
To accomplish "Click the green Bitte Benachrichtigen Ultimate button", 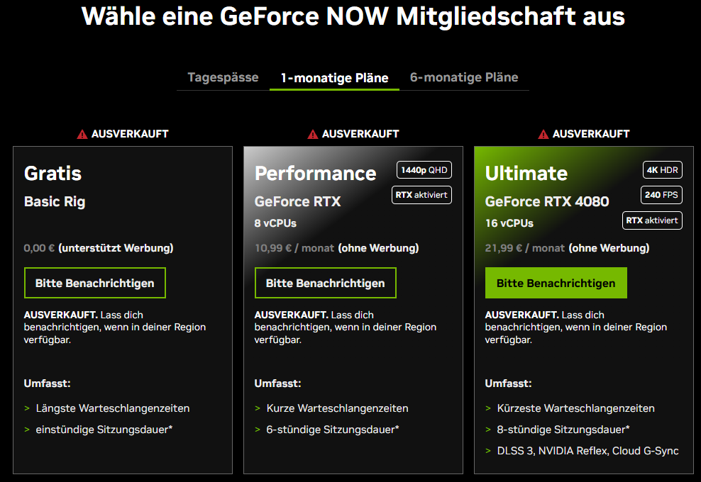I will pyautogui.click(x=556, y=283).
